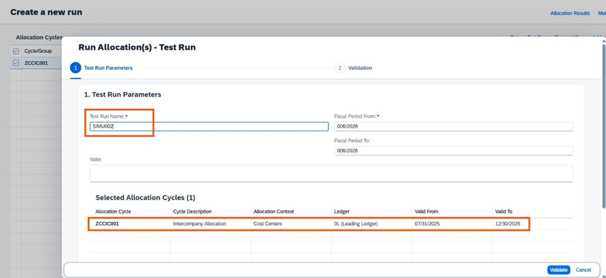Screen dimensions: 606x278
Task: Click the Allocation Context column header
Action: [x=273, y=212]
